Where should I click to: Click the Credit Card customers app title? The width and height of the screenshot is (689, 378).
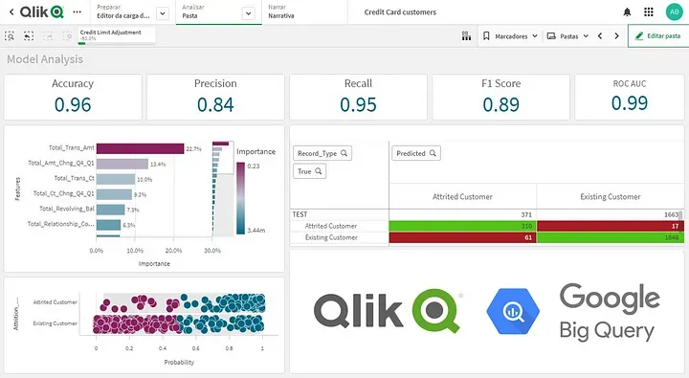pos(400,12)
